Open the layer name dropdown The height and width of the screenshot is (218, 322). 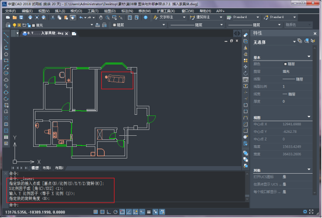(92, 25)
